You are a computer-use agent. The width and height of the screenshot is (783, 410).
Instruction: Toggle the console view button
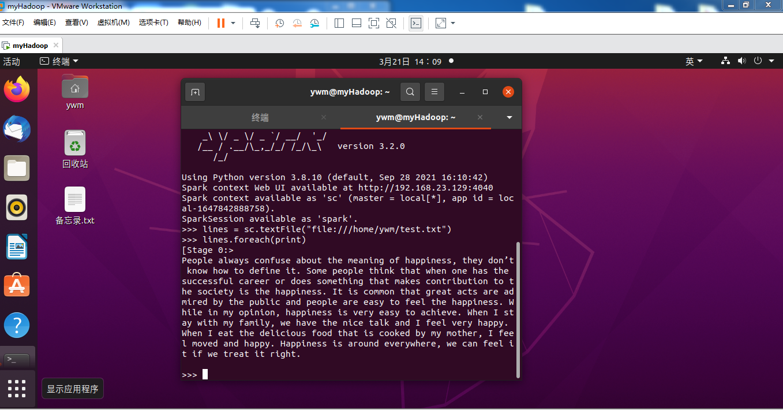(x=415, y=23)
